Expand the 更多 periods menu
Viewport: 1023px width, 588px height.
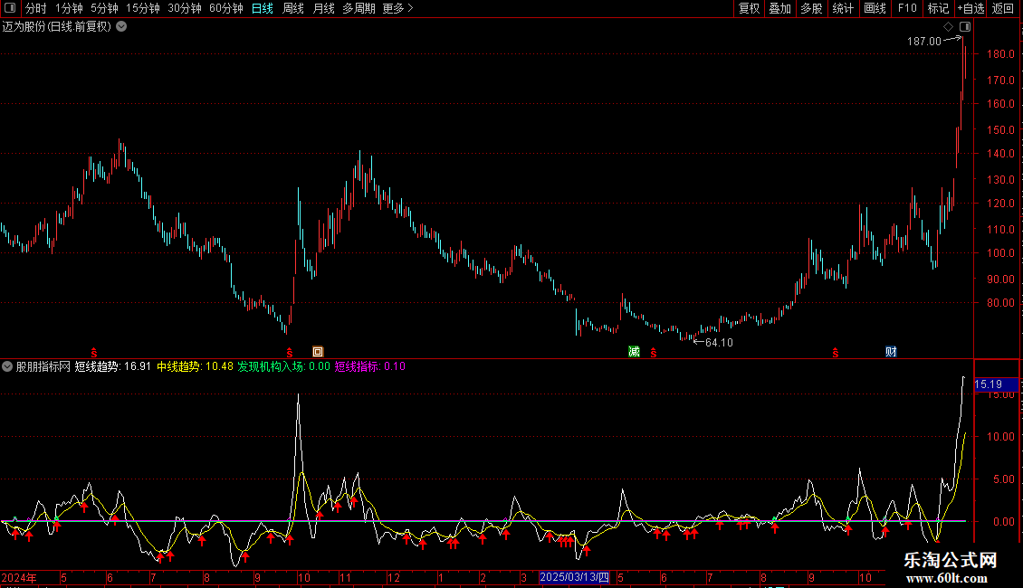pos(397,8)
